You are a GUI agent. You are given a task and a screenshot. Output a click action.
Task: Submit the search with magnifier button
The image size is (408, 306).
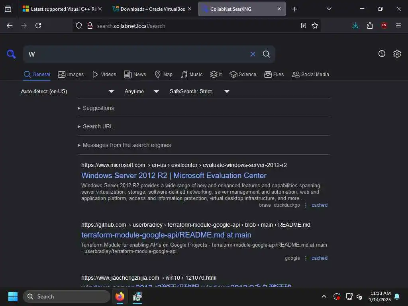tap(266, 54)
